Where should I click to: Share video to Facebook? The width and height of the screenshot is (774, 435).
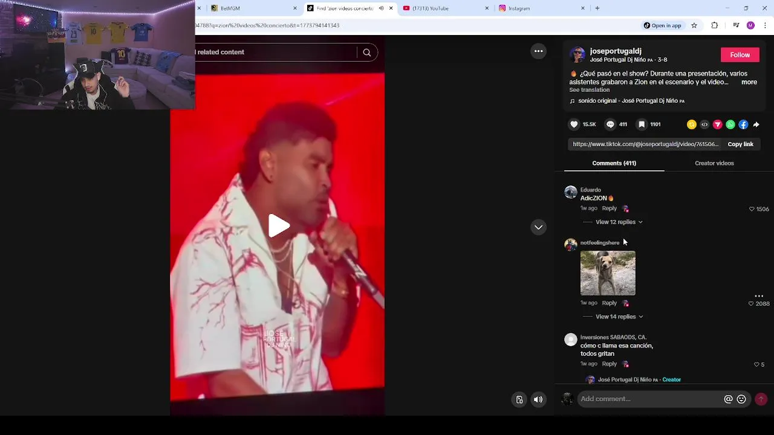pyautogui.click(x=743, y=124)
